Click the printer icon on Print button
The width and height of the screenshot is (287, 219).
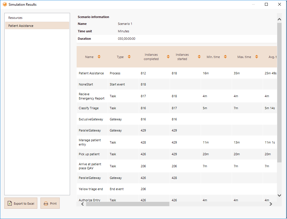(x=46, y=204)
